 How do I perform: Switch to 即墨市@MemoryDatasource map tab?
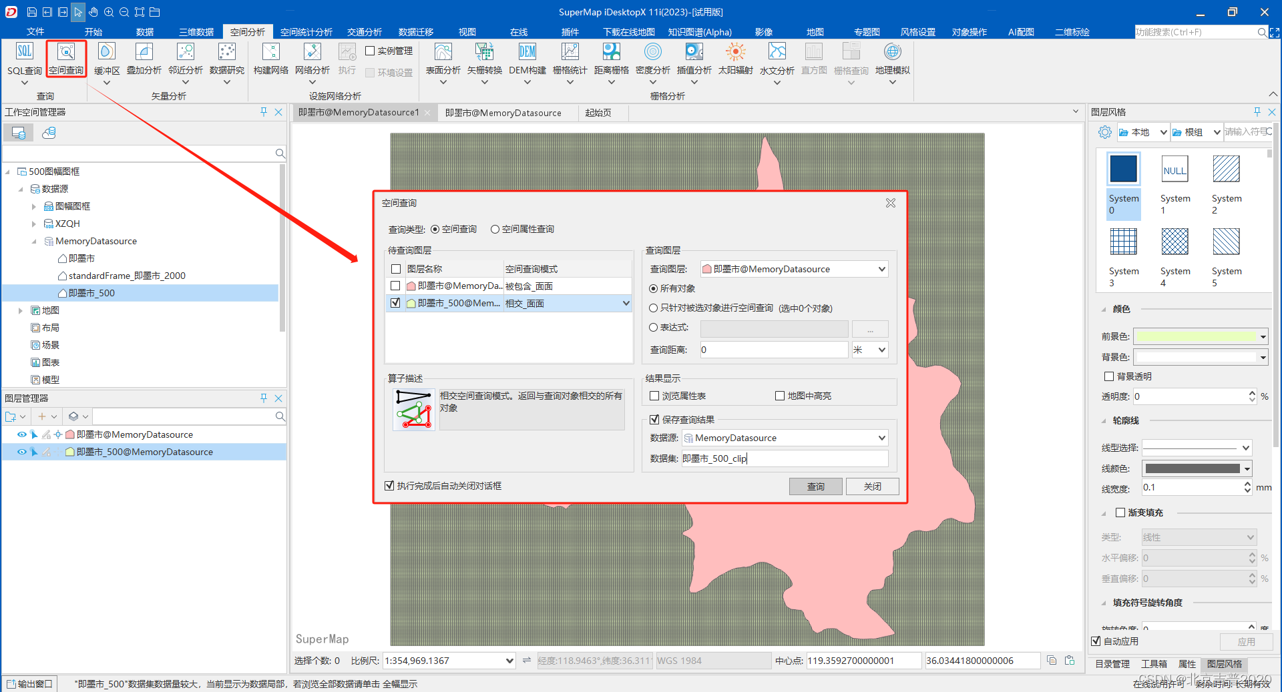(x=503, y=113)
